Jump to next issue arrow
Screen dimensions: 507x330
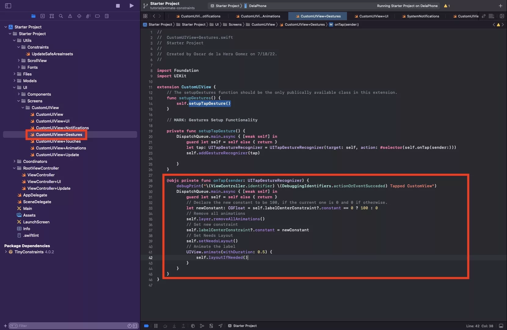503,25
